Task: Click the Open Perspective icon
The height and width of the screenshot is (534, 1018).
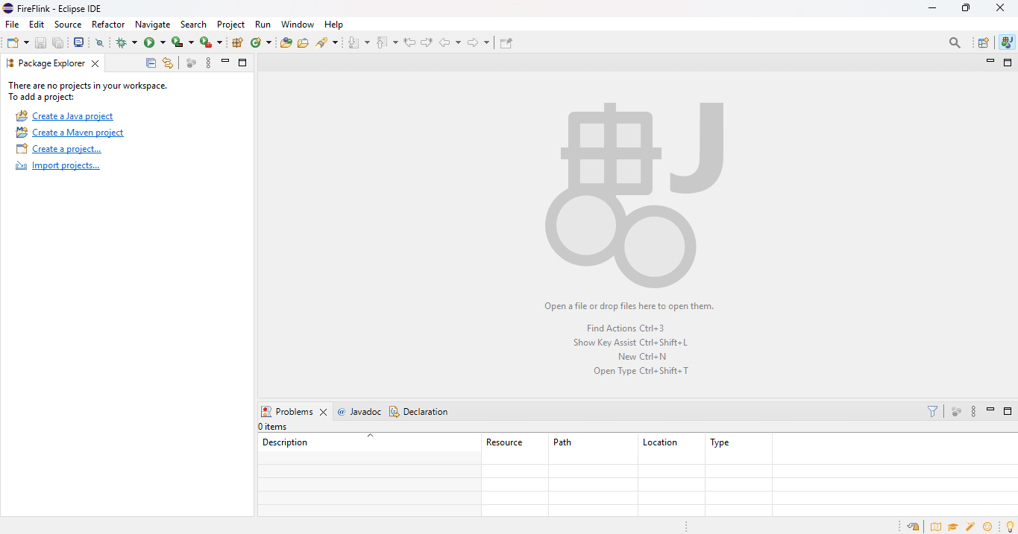Action: coord(983,42)
